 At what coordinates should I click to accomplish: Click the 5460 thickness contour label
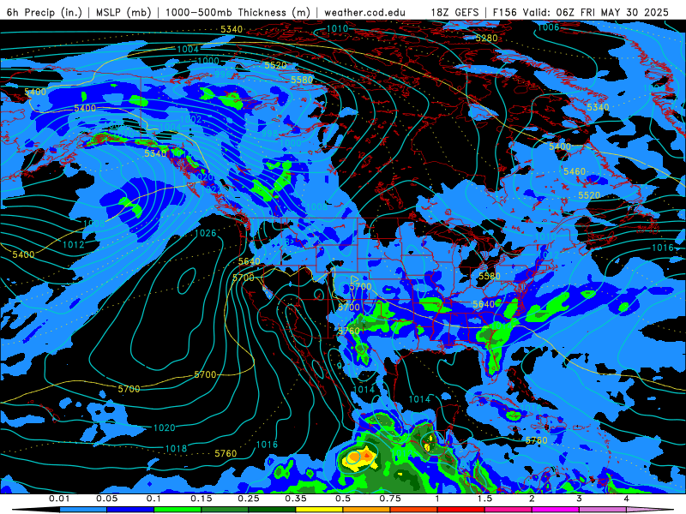(574, 171)
